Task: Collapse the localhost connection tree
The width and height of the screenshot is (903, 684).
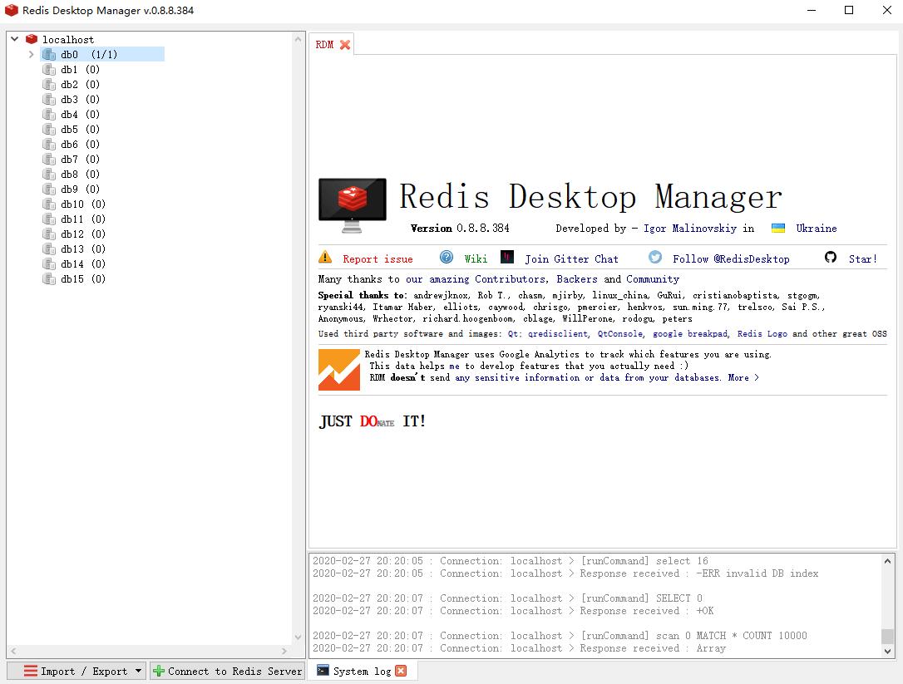Action: [15, 39]
